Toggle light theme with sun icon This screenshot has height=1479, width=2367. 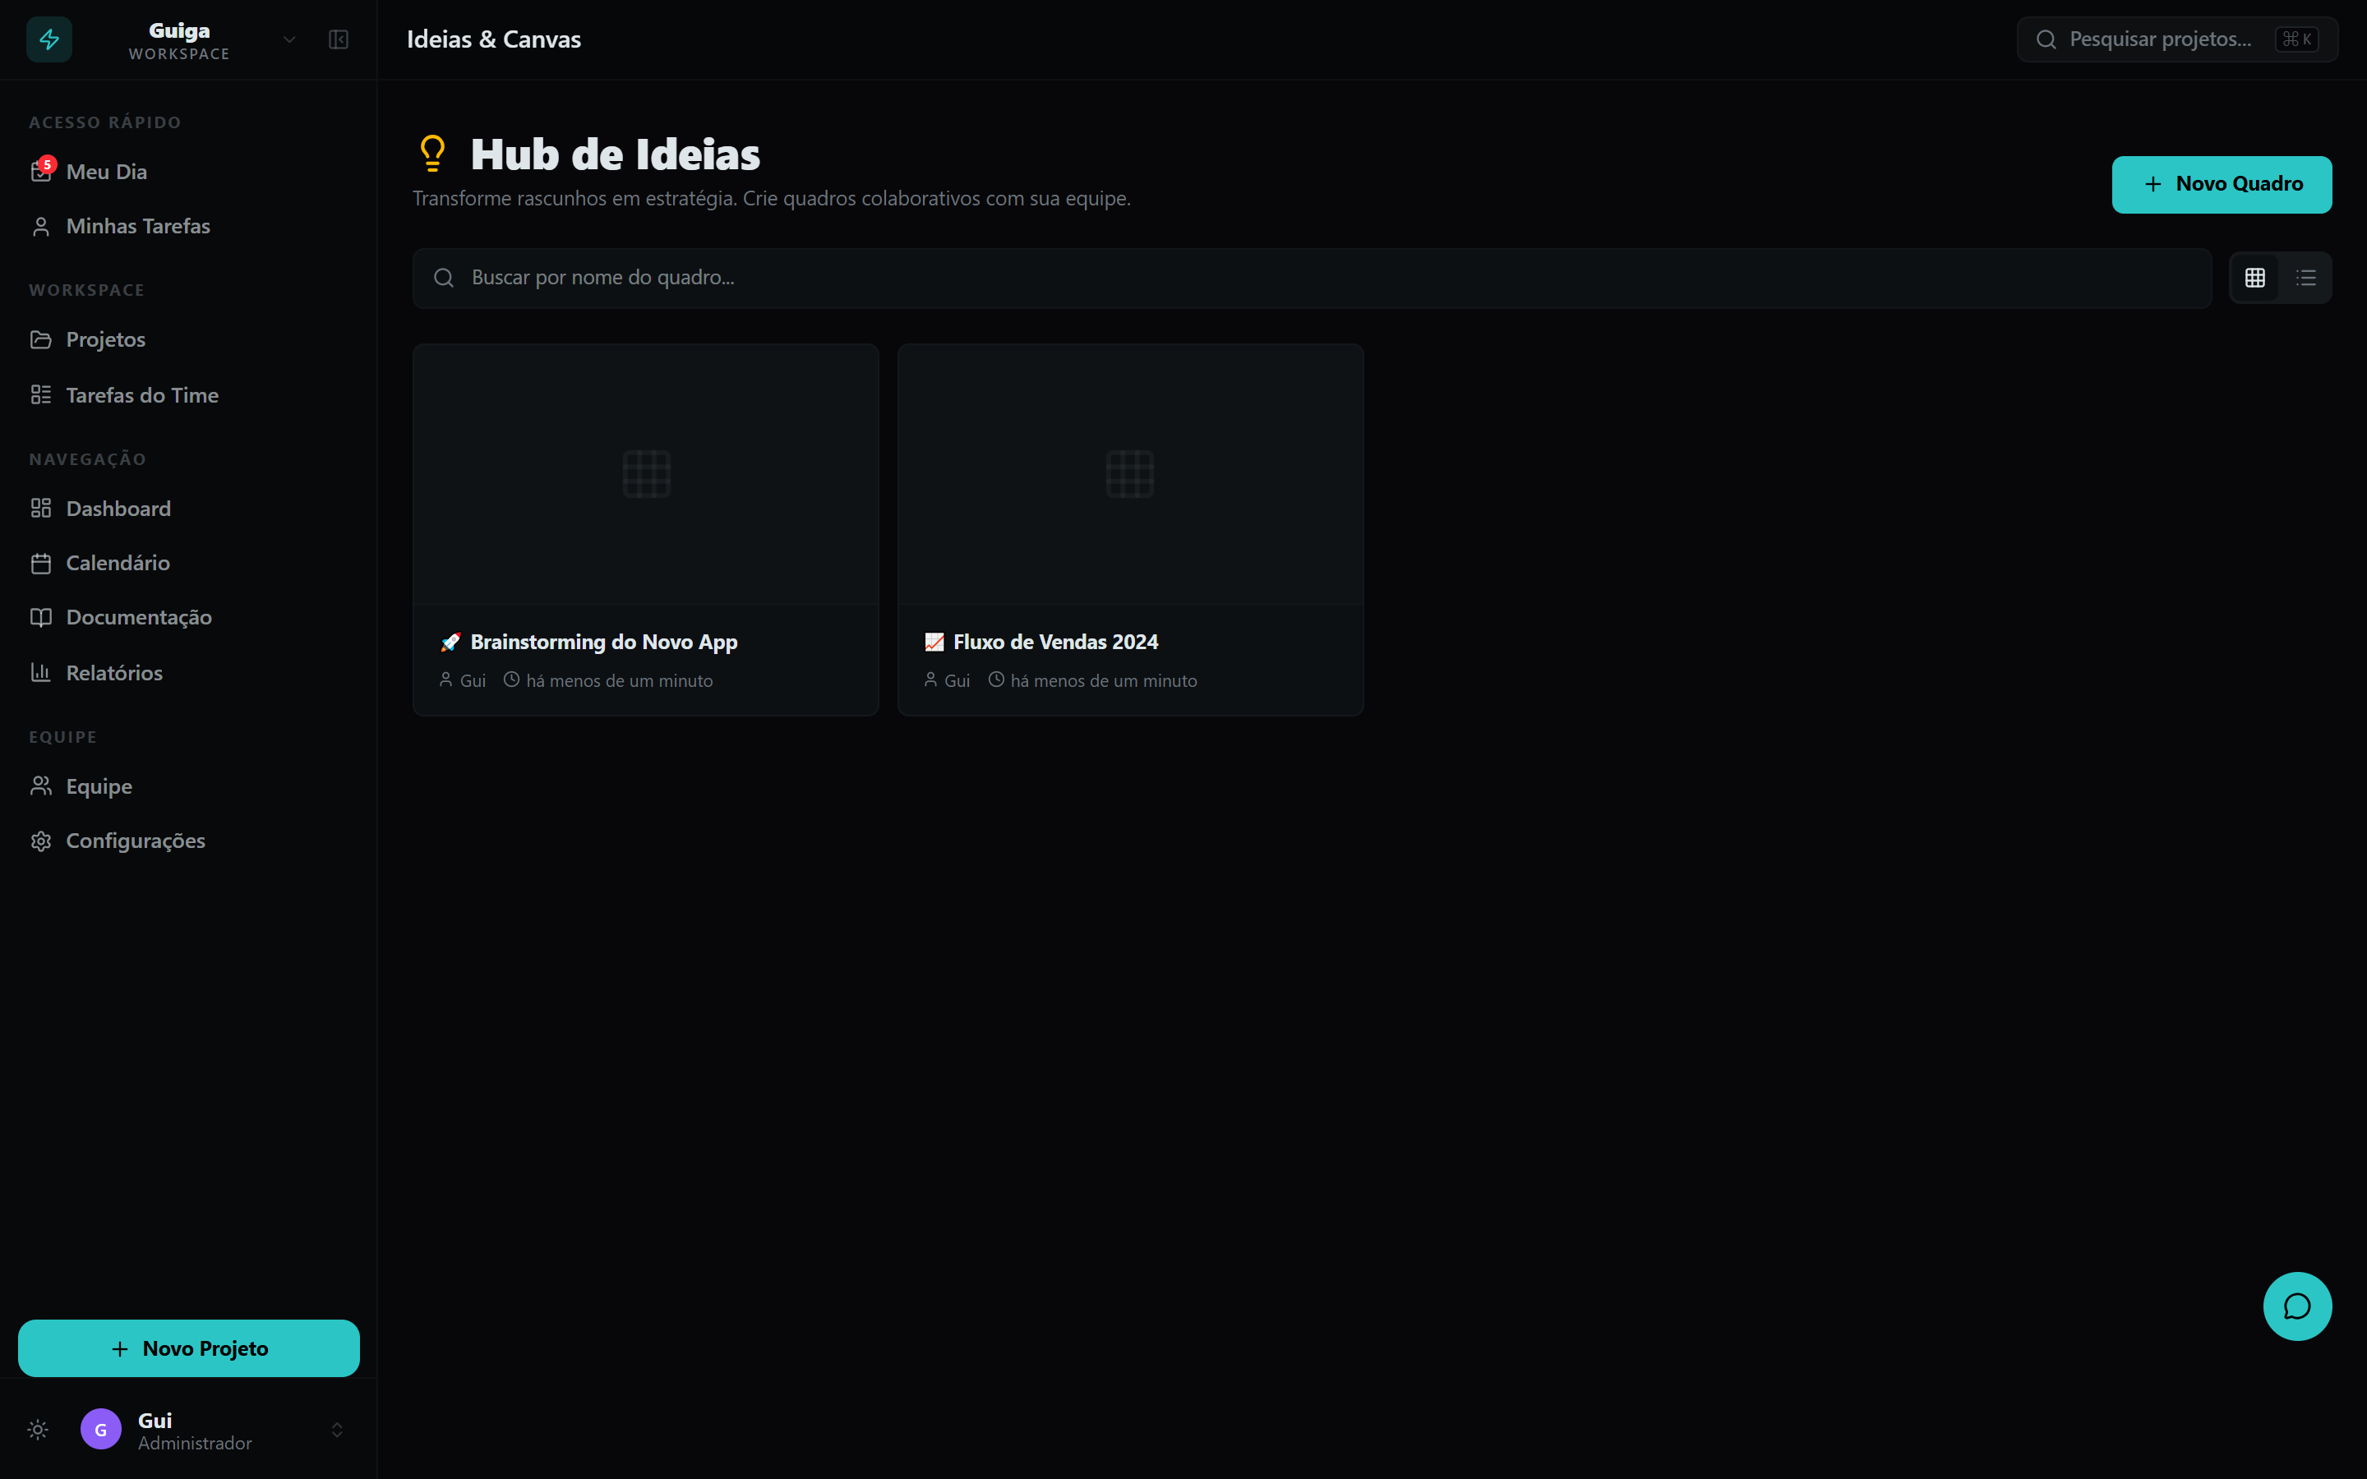pyautogui.click(x=38, y=1429)
